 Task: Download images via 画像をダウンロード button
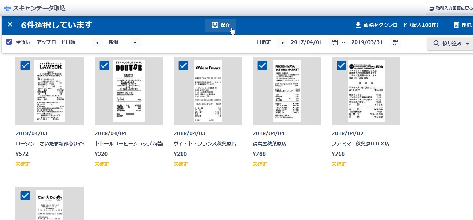pos(397,25)
